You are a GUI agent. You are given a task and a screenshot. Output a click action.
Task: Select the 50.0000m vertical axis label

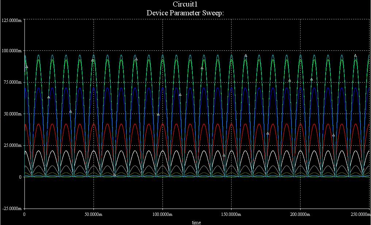click(13, 114)
